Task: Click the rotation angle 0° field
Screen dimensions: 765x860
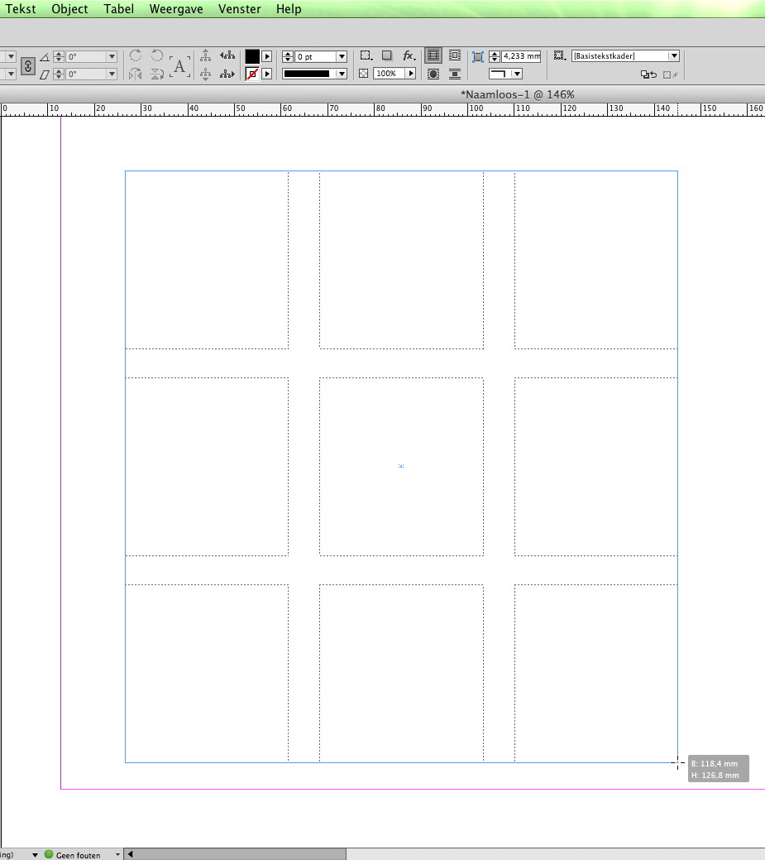Action: (85, 56)
